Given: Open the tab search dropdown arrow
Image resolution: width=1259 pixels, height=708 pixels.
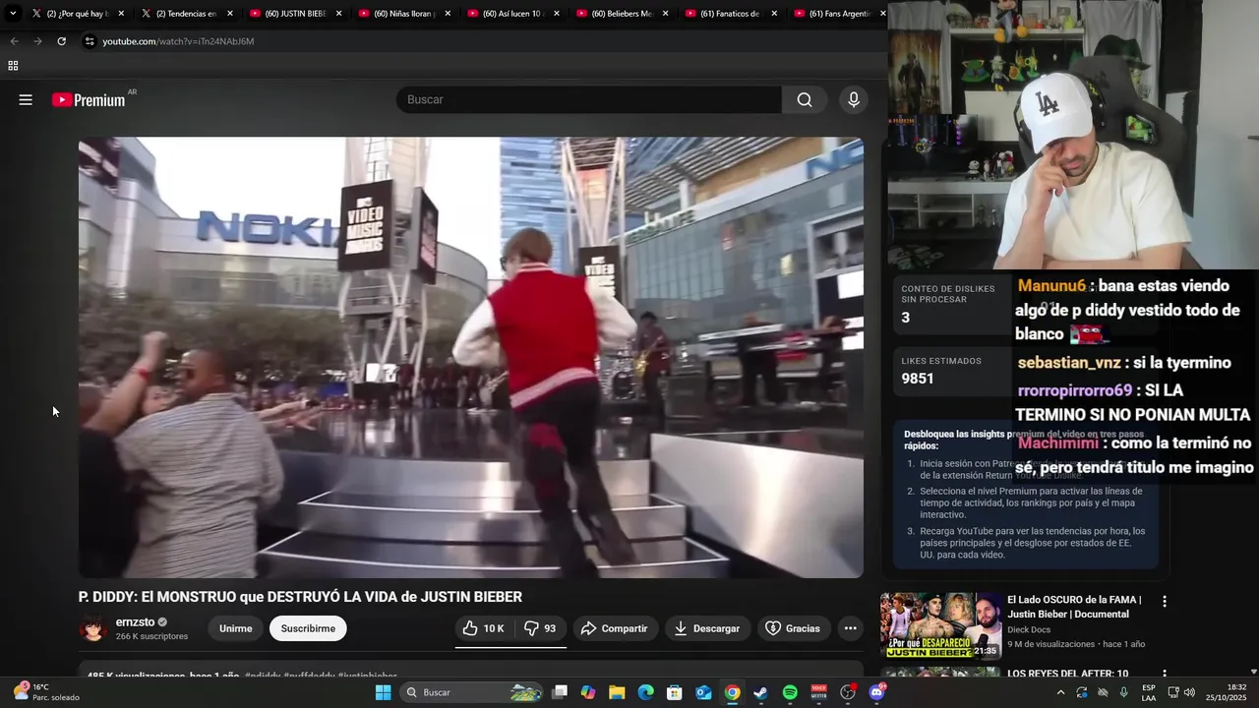Looking at the screenshot, I should coord(13,14).
